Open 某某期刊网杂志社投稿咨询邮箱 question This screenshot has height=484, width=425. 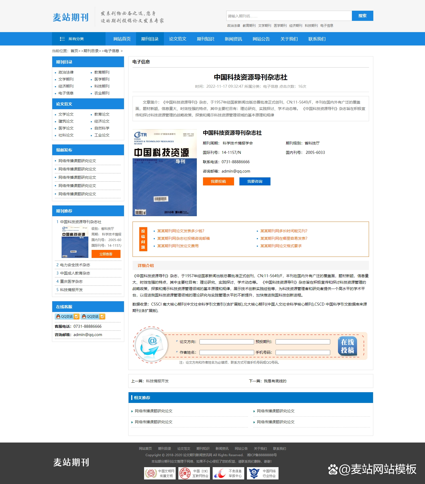pyautogui.click(x=183, y=238)
